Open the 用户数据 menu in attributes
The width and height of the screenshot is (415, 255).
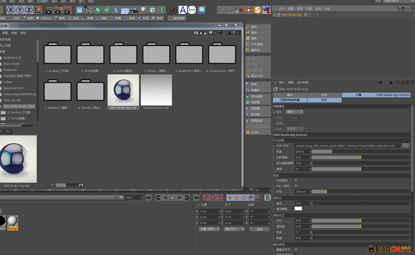[302, 82]
